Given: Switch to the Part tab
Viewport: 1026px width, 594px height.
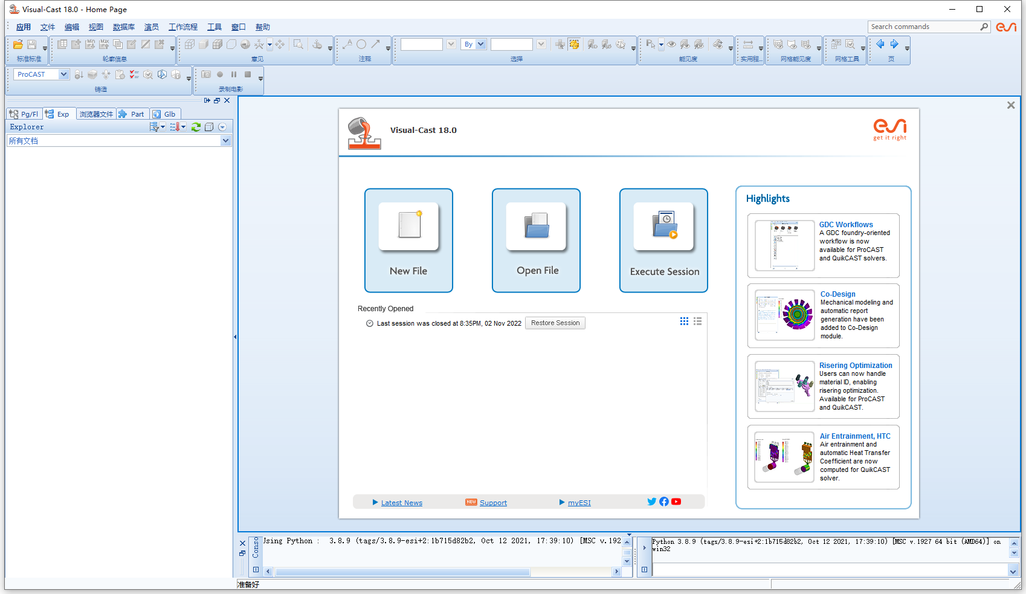Looking at the screenshot, I should [x=131, y=114].
